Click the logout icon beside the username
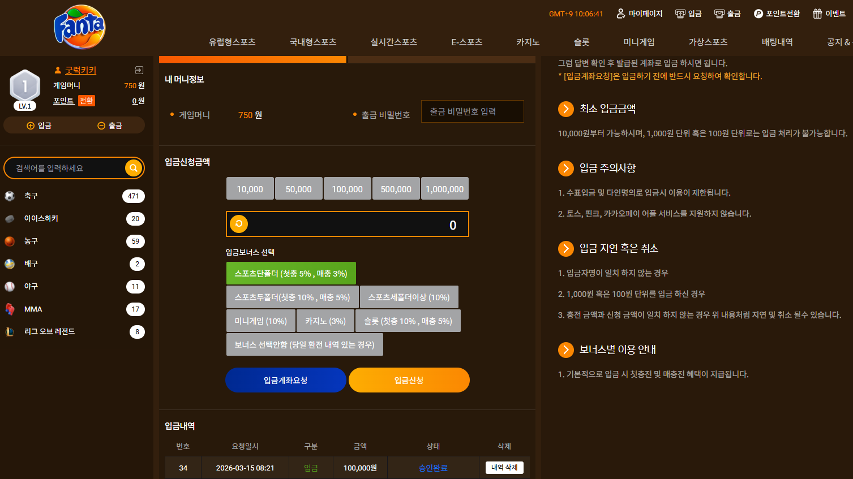Screen dimensions: 853x479 coord(139,70)
